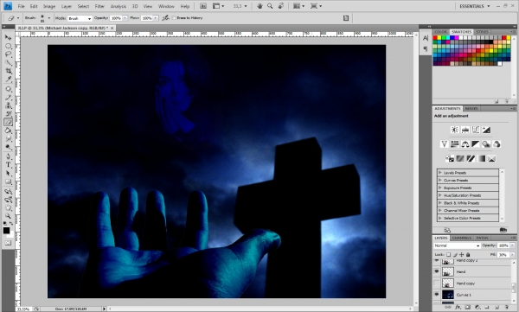Screen dimensions: 519x312
Task: Hide the Hand layer
Action: point(437,271)
